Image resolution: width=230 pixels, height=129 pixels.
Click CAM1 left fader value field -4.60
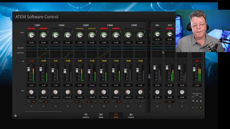31,85
